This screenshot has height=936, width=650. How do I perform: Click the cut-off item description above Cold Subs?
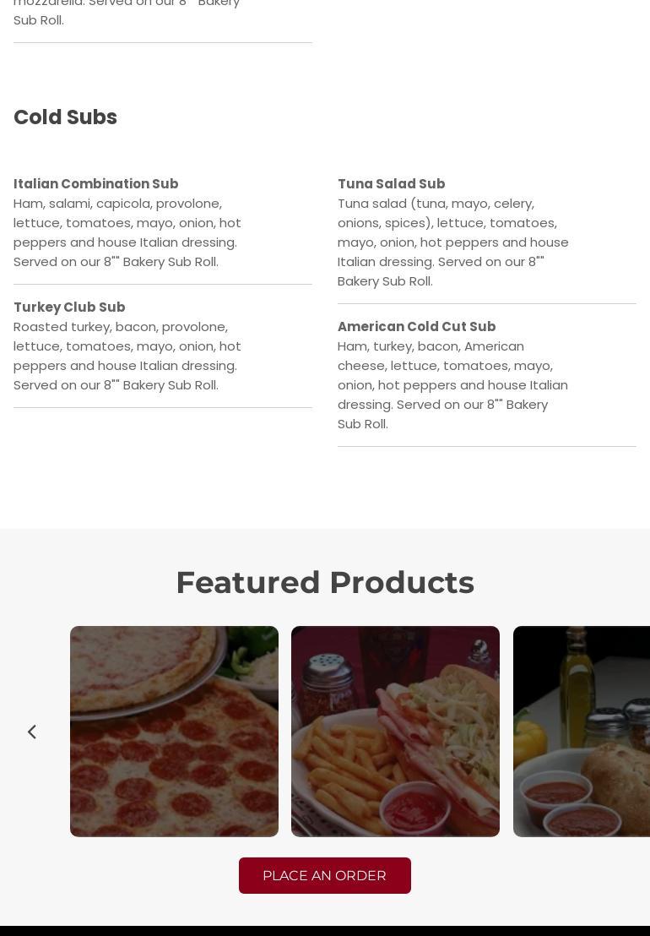click(127, 12)
